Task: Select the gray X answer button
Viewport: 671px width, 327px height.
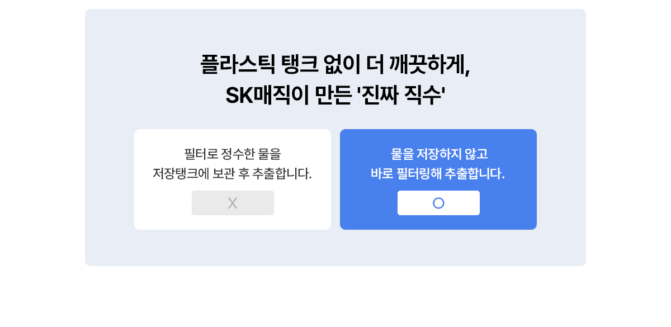Action: pyautogui.click(x=233, y=203)
